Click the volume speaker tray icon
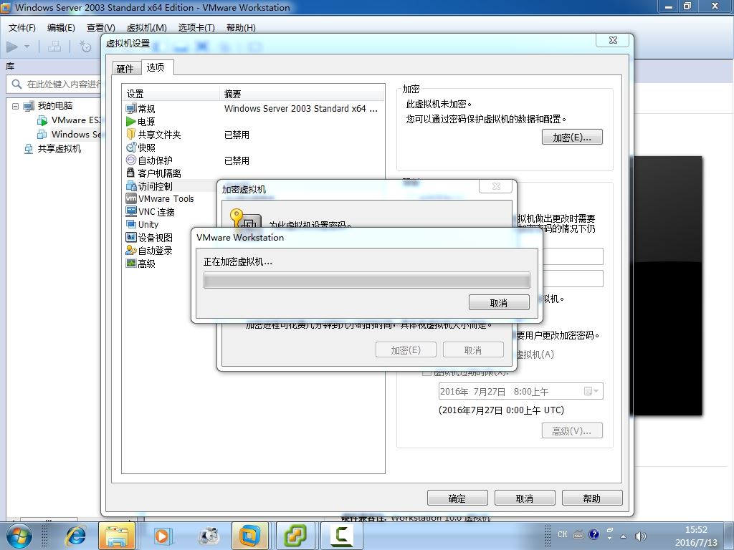Viewport: 734px width, 550px height. (640, 536)
